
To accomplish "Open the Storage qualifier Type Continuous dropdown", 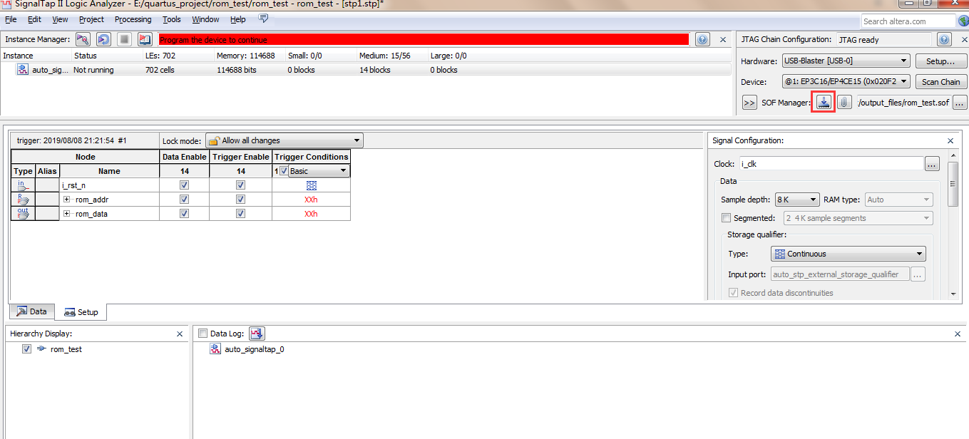I will 848,254.
